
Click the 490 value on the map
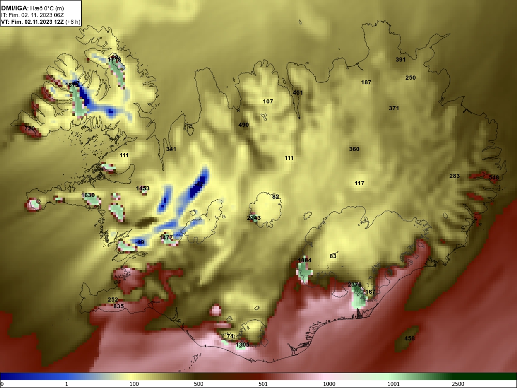(244, 125)
